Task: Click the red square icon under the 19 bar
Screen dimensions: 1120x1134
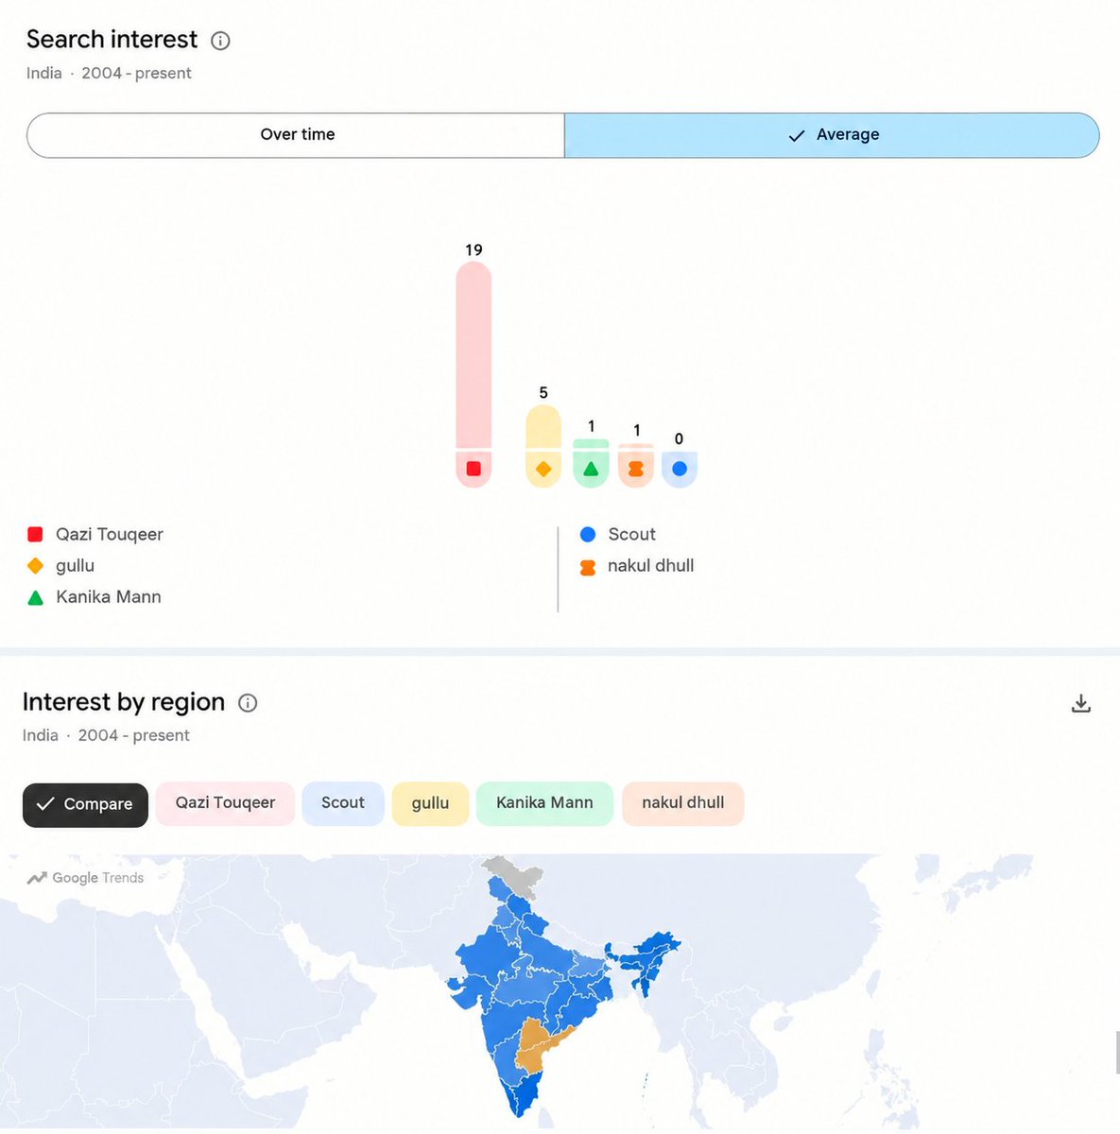Action: [474, 469]
